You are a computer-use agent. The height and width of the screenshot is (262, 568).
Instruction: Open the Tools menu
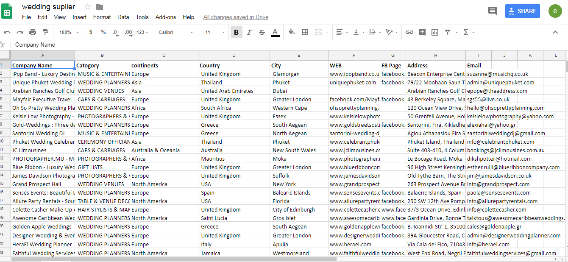click(x=142, y=17)
